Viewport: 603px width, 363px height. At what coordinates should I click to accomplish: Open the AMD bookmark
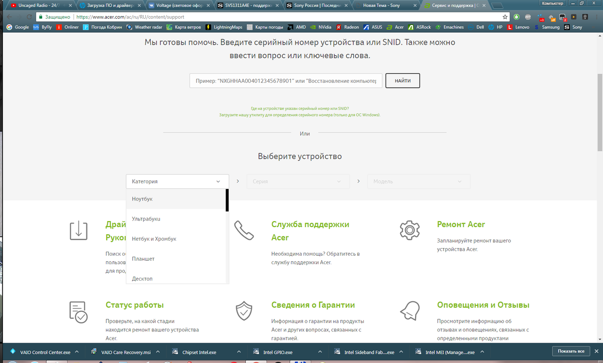coord(296,27)
